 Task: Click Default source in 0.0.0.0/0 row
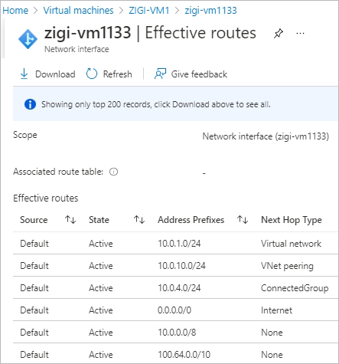click(x=34, y=310)
